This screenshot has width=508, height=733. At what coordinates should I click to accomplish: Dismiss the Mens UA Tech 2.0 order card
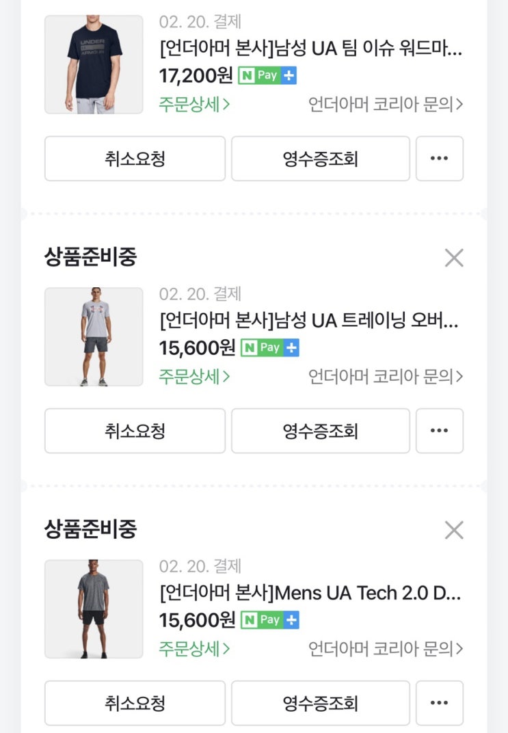tap(454, 530)
